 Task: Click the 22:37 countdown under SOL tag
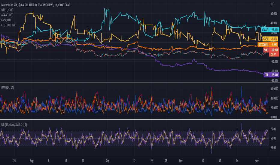pos(273,54)
